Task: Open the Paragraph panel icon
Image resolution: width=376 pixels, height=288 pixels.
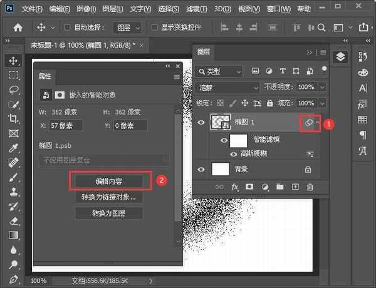Action: tap(363, 135)
